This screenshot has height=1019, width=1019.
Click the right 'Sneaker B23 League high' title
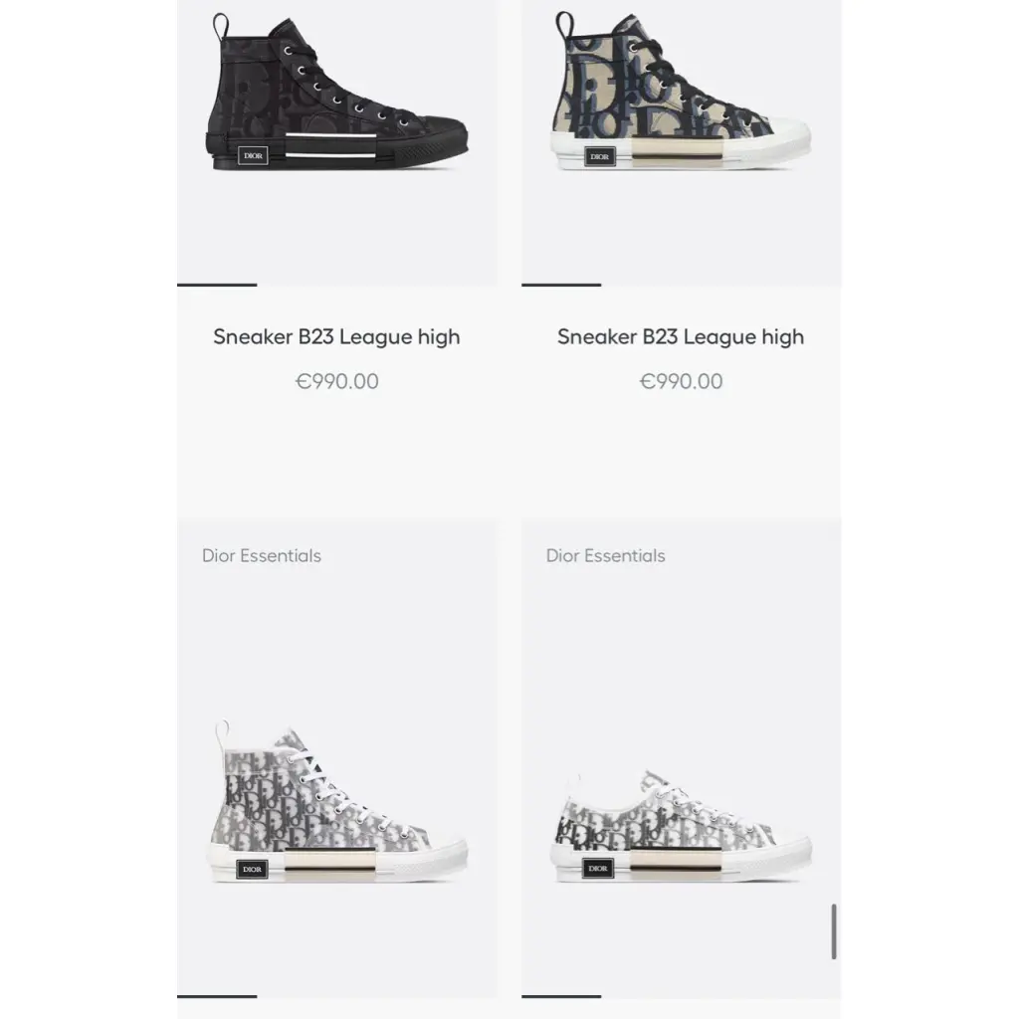(x=681, y=336)
